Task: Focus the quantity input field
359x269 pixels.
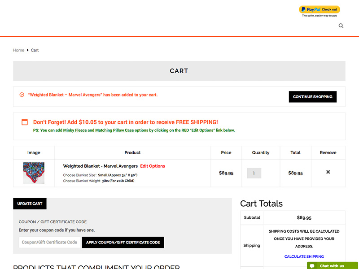Action: click(x=254, y=173)
